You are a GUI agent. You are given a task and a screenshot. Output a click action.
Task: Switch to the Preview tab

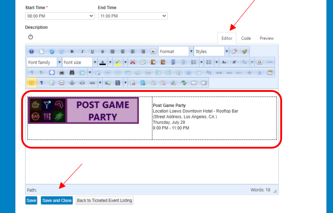point(266,38)
